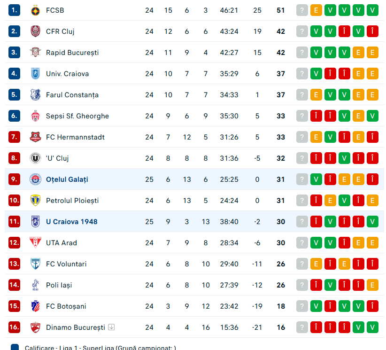Click the red position 16 rank badge
The height and width of the screenshot is (350, 386).
click(x=15, y=327)
